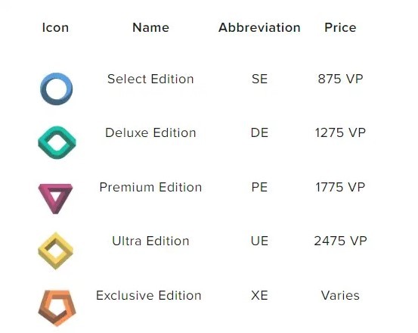Click the Abbreviation column header
Image resolution: width=418 pixels, height=333 pixels.
point(259,27)
